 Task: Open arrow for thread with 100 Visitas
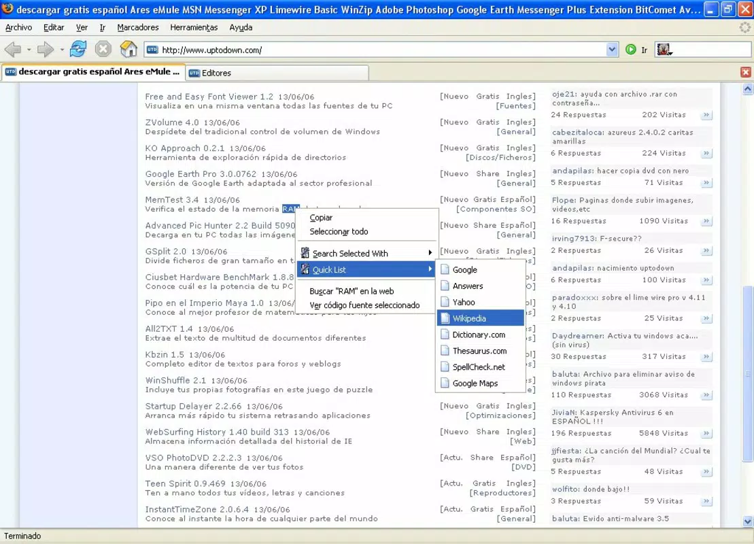(x=706, y=280)
